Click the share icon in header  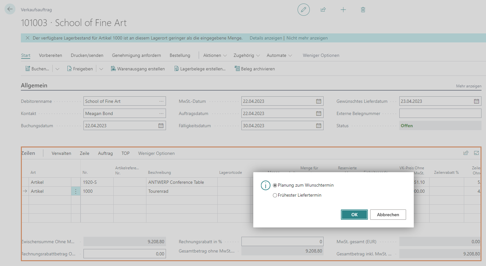tap(323, 10)
